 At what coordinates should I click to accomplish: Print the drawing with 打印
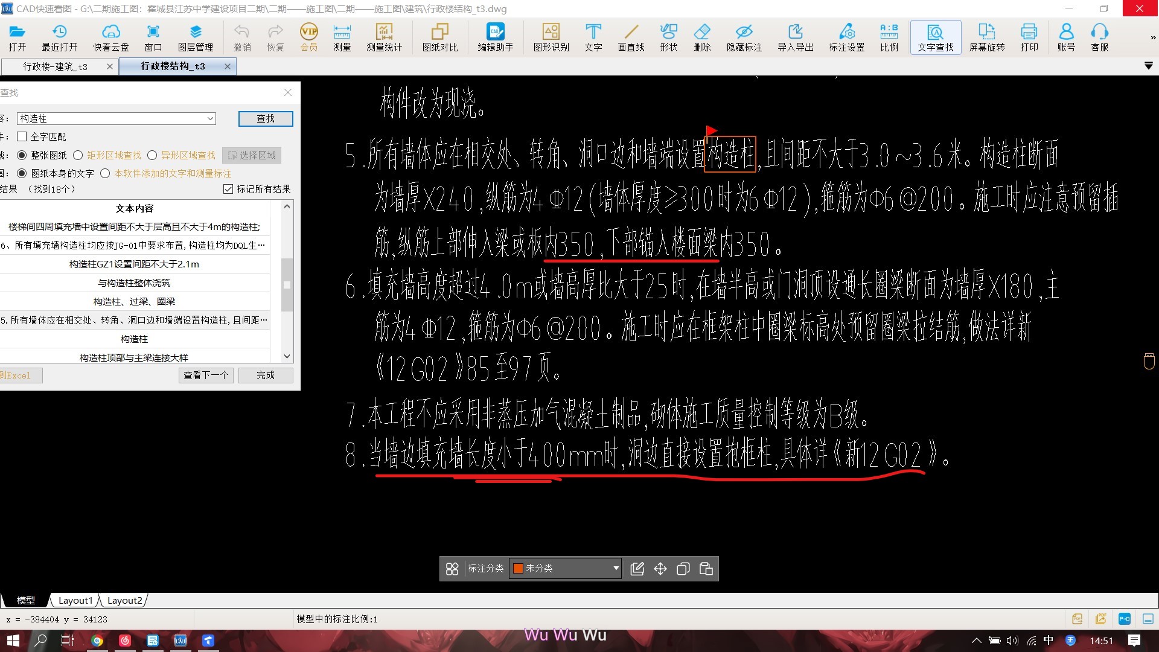click(1029, 37)
